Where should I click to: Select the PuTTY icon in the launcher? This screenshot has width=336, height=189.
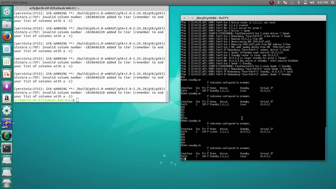pos(7,123)
